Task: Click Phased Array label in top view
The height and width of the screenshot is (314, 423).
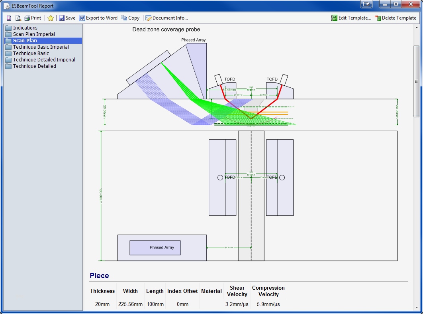Action: pyautogui.click(x=162, y=247)
